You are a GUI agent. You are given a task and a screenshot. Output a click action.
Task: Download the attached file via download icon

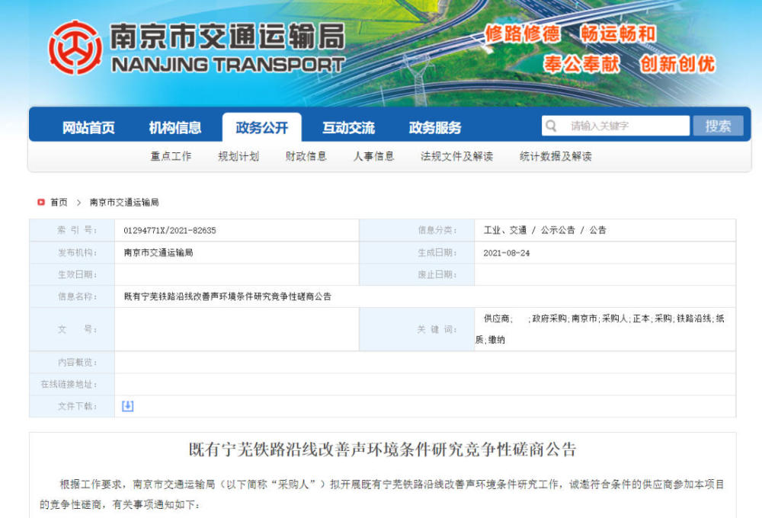(x=128, y=406)
